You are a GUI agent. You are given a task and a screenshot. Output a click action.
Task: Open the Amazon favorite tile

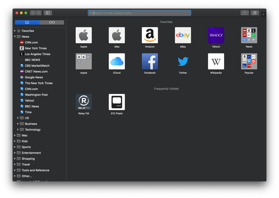[x=150, y=35]
